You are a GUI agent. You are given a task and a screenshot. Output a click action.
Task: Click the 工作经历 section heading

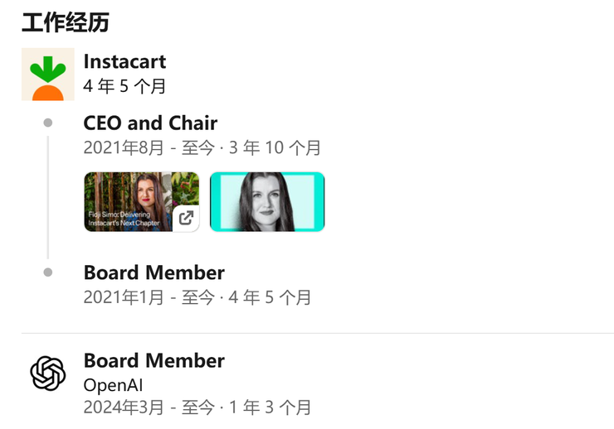(65, 22)
